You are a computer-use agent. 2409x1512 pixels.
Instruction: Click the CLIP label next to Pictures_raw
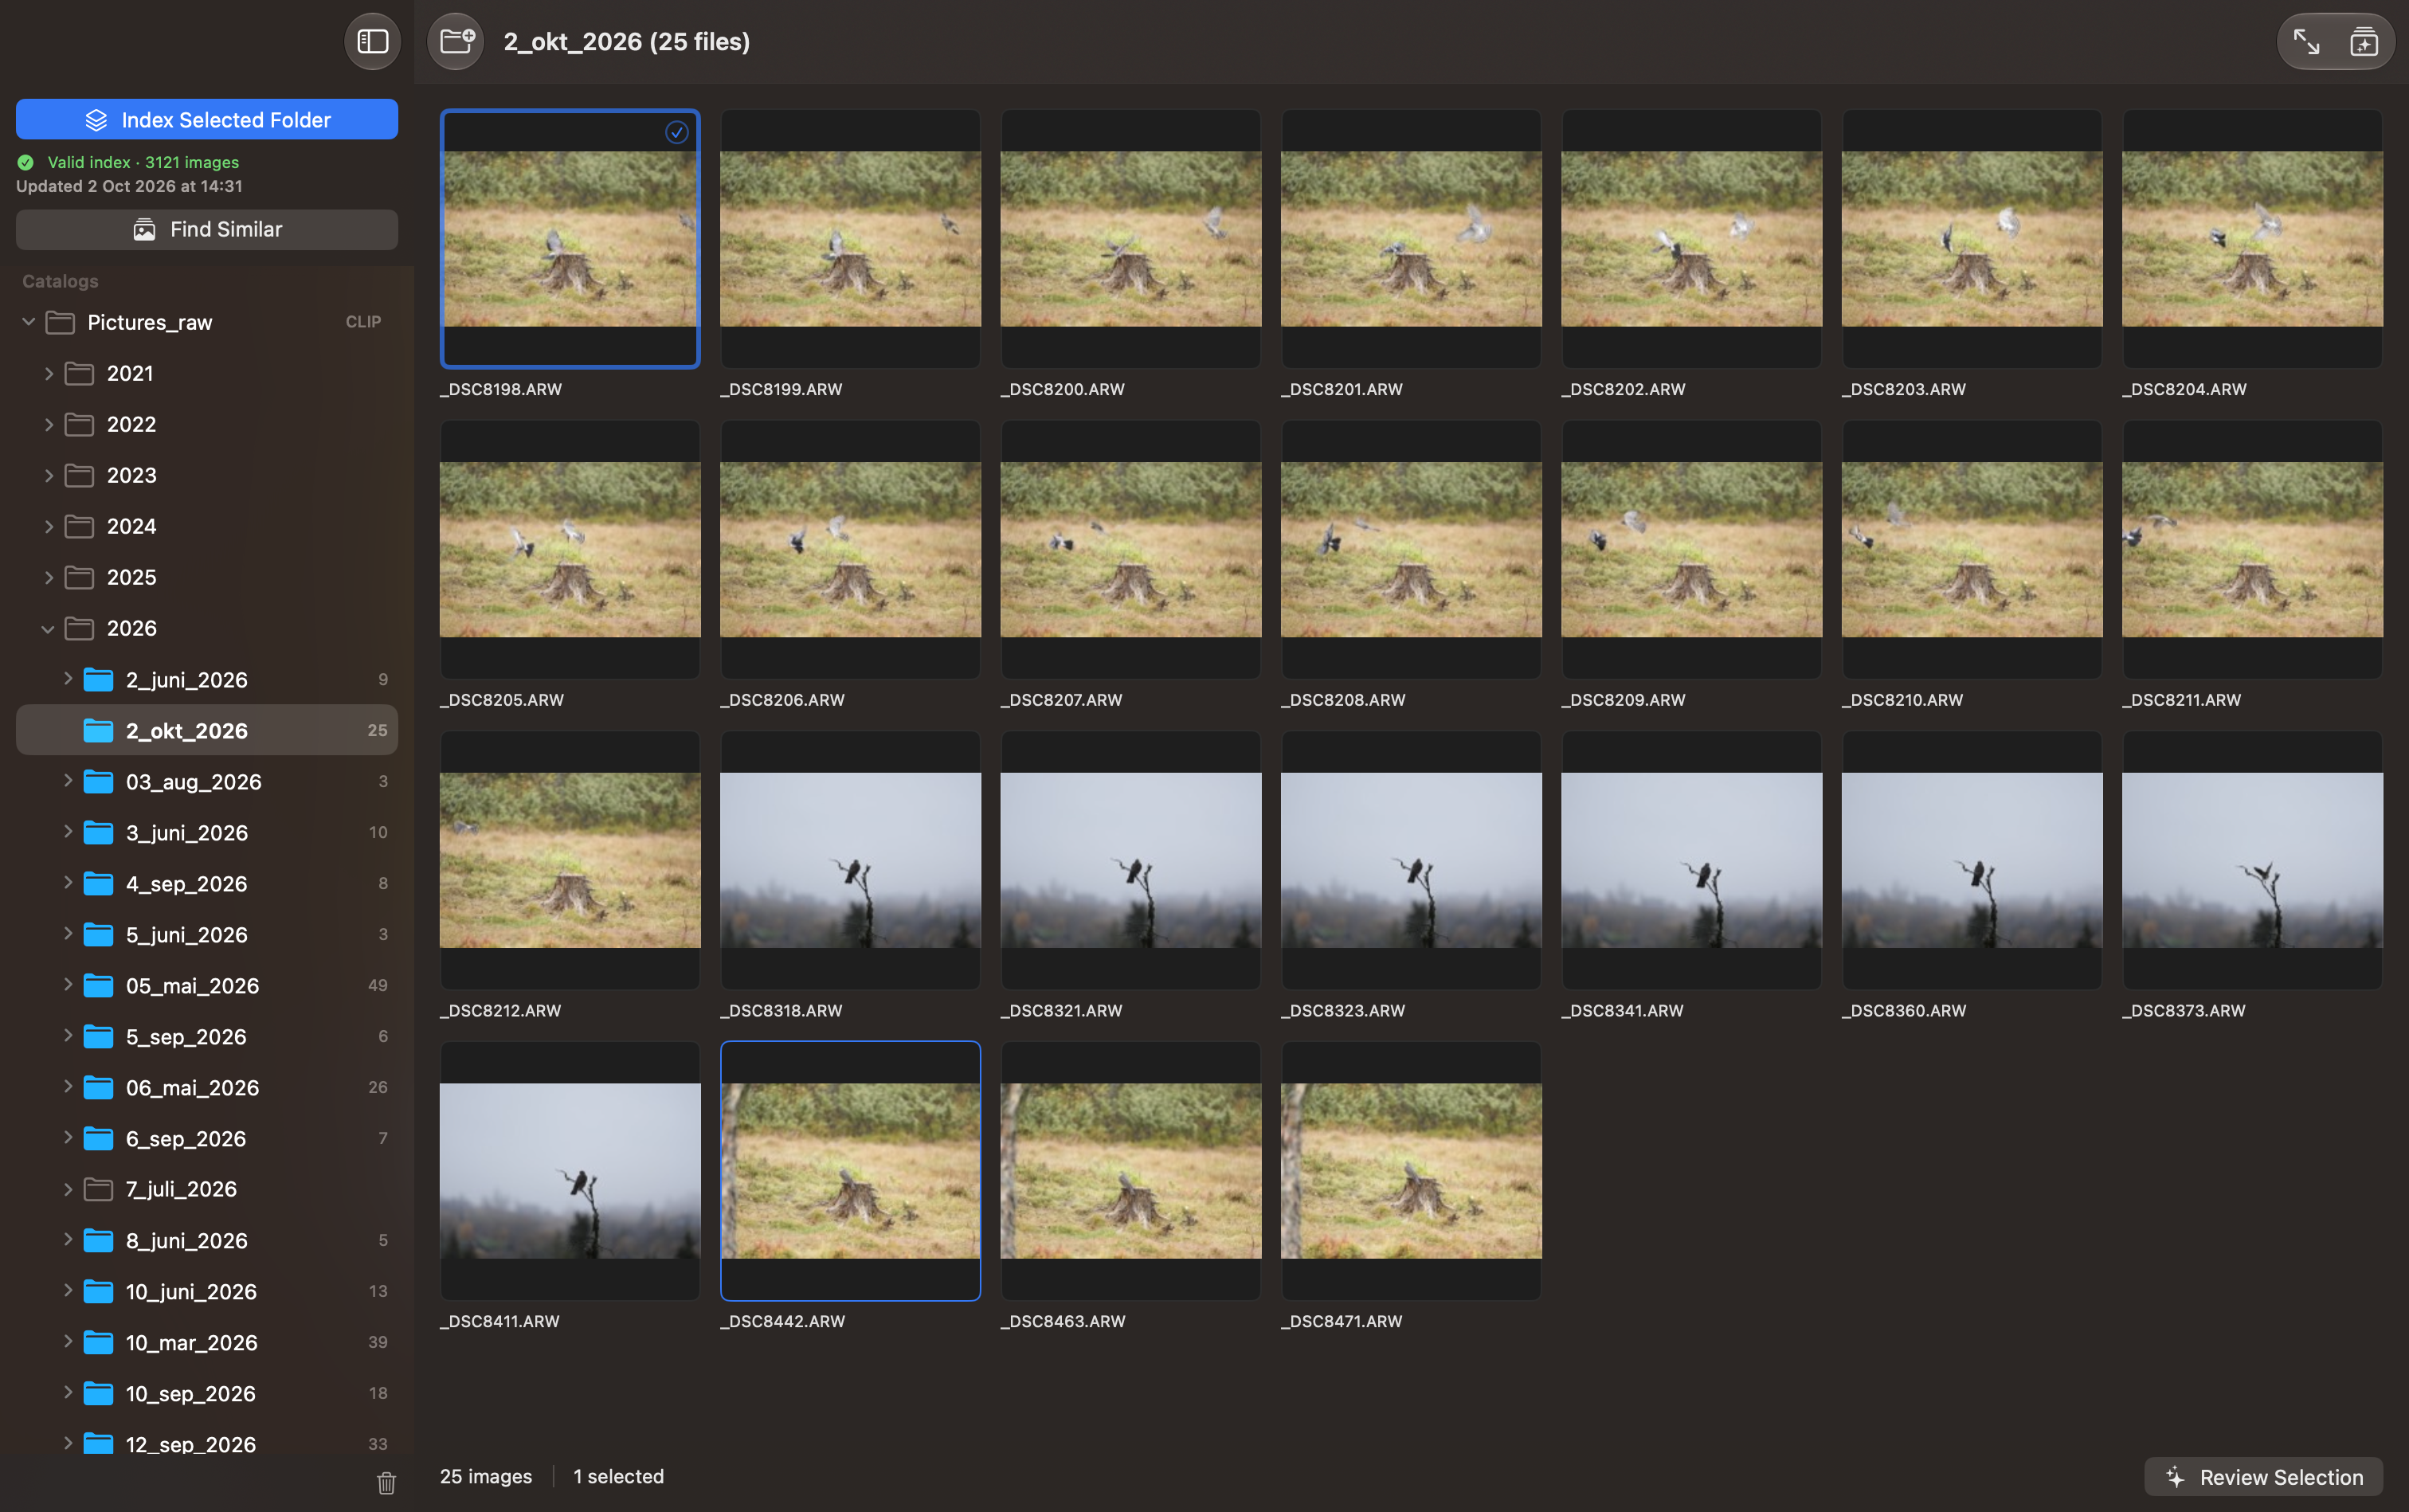pyautogui.click(x=363, y=322)
